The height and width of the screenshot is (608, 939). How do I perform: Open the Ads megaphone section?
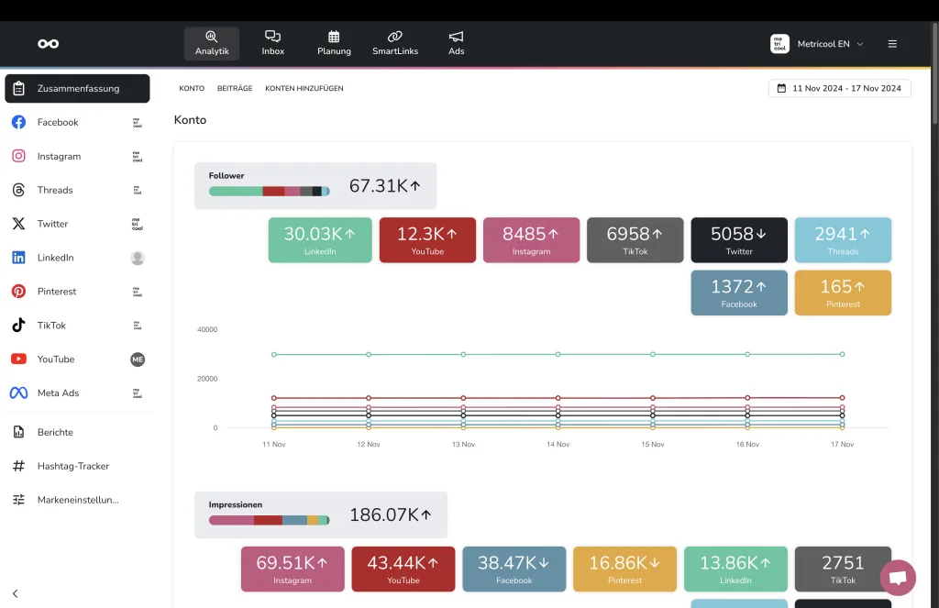pyautogui.click(x=457, y=43)
